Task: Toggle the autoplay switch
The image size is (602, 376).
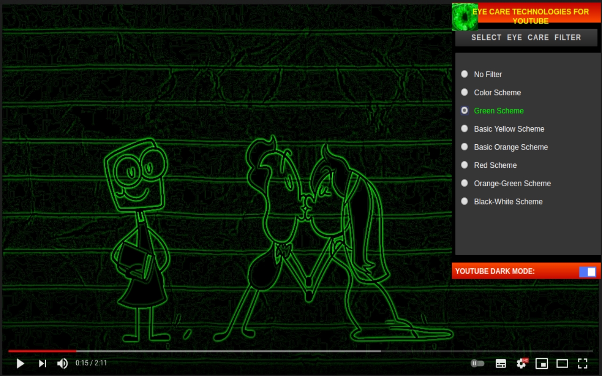Action: click(477, 363)
